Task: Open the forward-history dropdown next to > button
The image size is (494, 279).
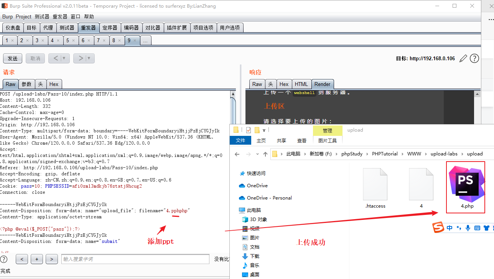Action: pyautogui.click(x=89, y=58)
